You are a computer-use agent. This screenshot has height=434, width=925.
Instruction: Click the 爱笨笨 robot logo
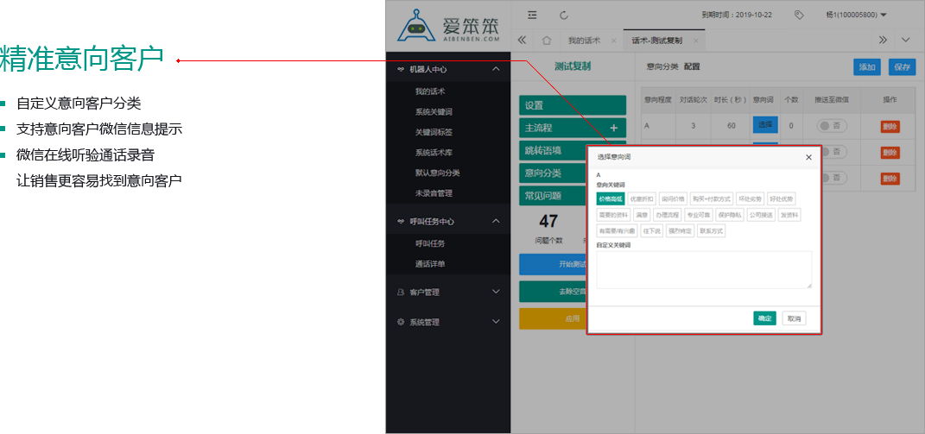click(448, 26)
